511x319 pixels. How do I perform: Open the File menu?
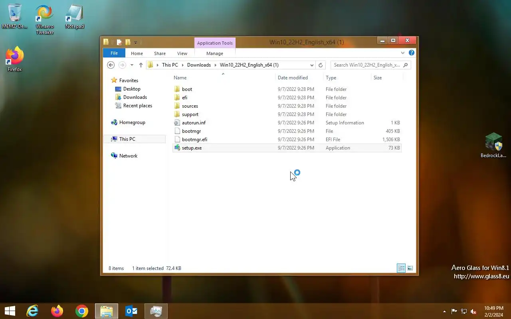click(114, 53)
